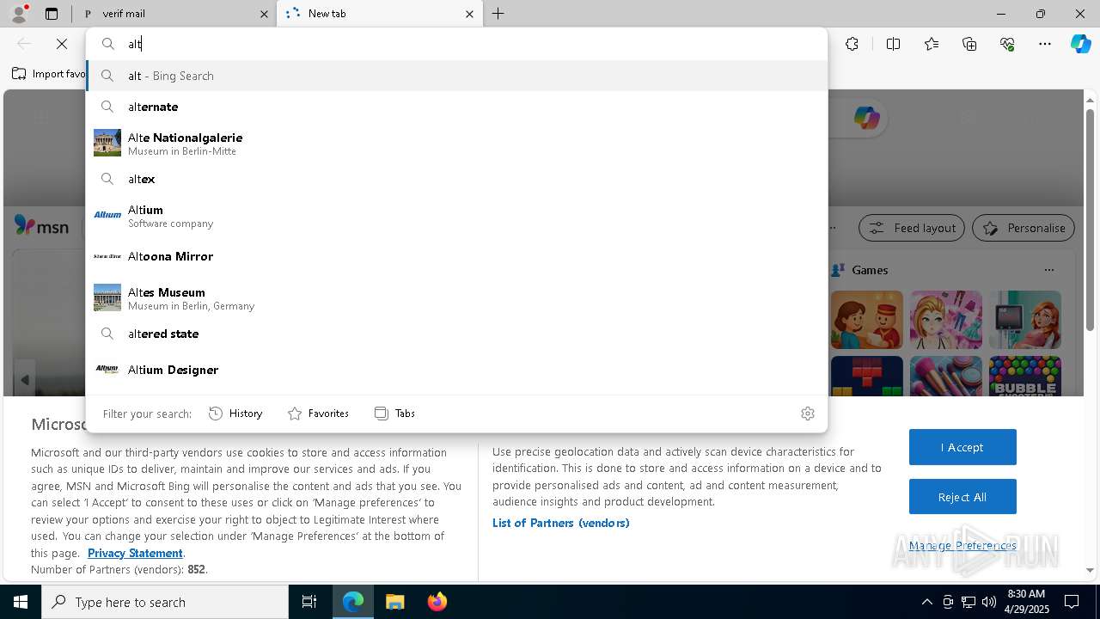Viewport: 1100px width, 619px height.
Task: Open Firefox from the taskbar
Action: point(437,602)
